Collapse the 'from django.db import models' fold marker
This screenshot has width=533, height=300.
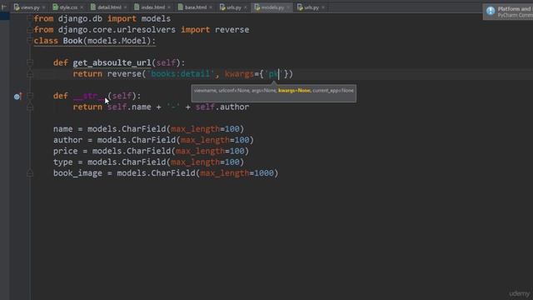click(x=30, y=18)
